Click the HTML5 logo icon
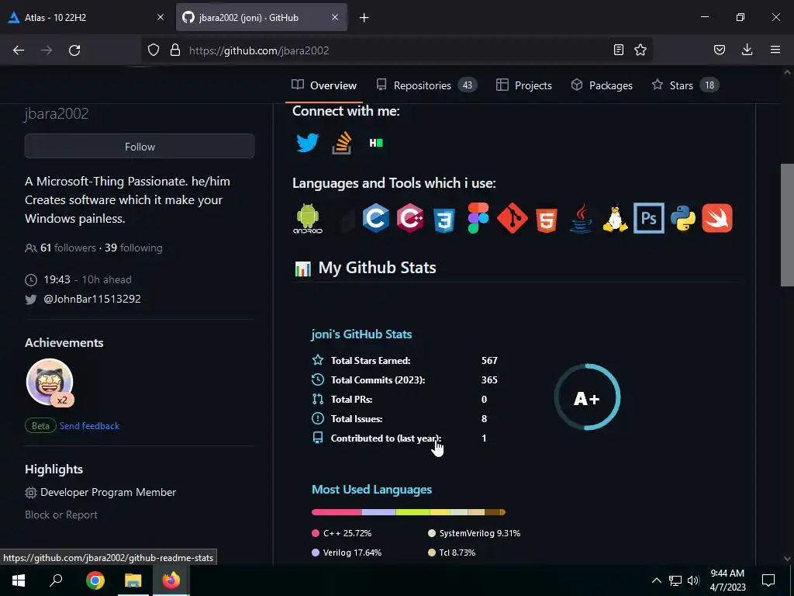The height and width of the screenshot is (596, 794). (547, 220)
